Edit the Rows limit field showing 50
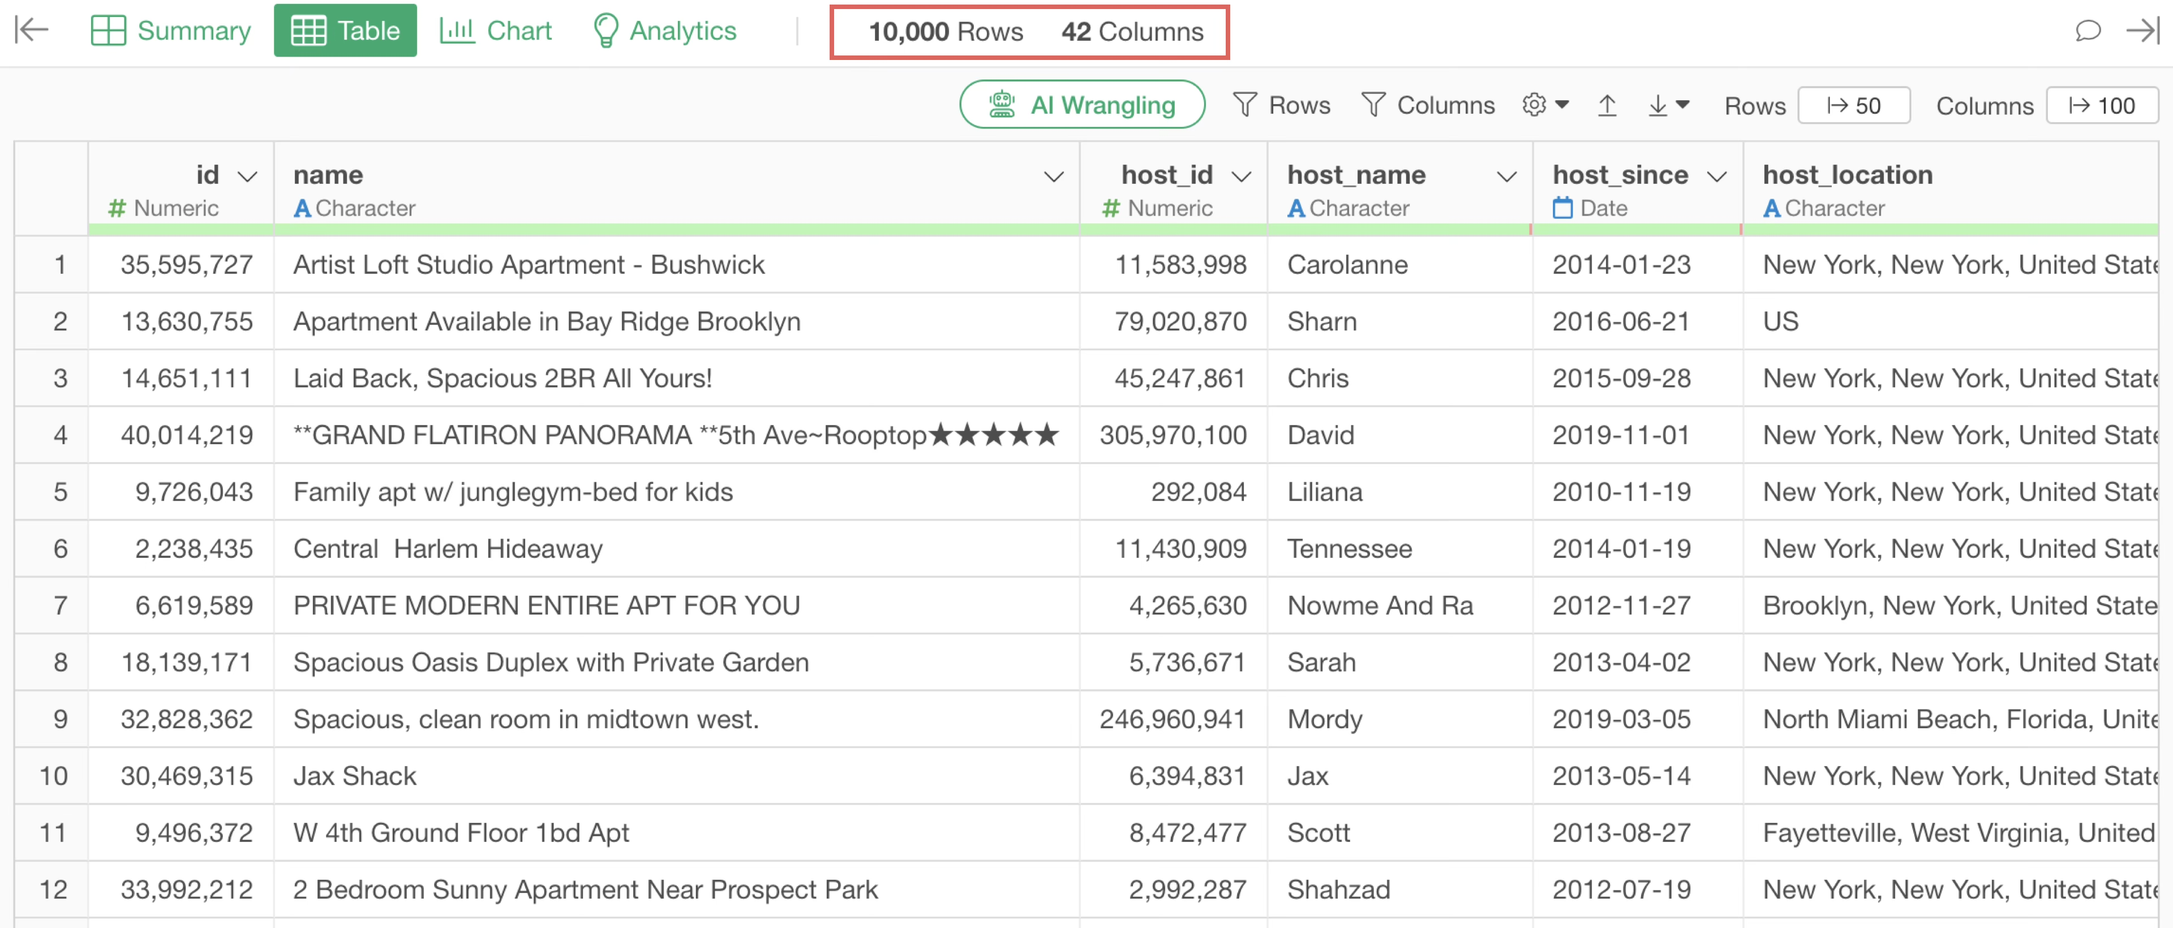 pos(1853,105)
